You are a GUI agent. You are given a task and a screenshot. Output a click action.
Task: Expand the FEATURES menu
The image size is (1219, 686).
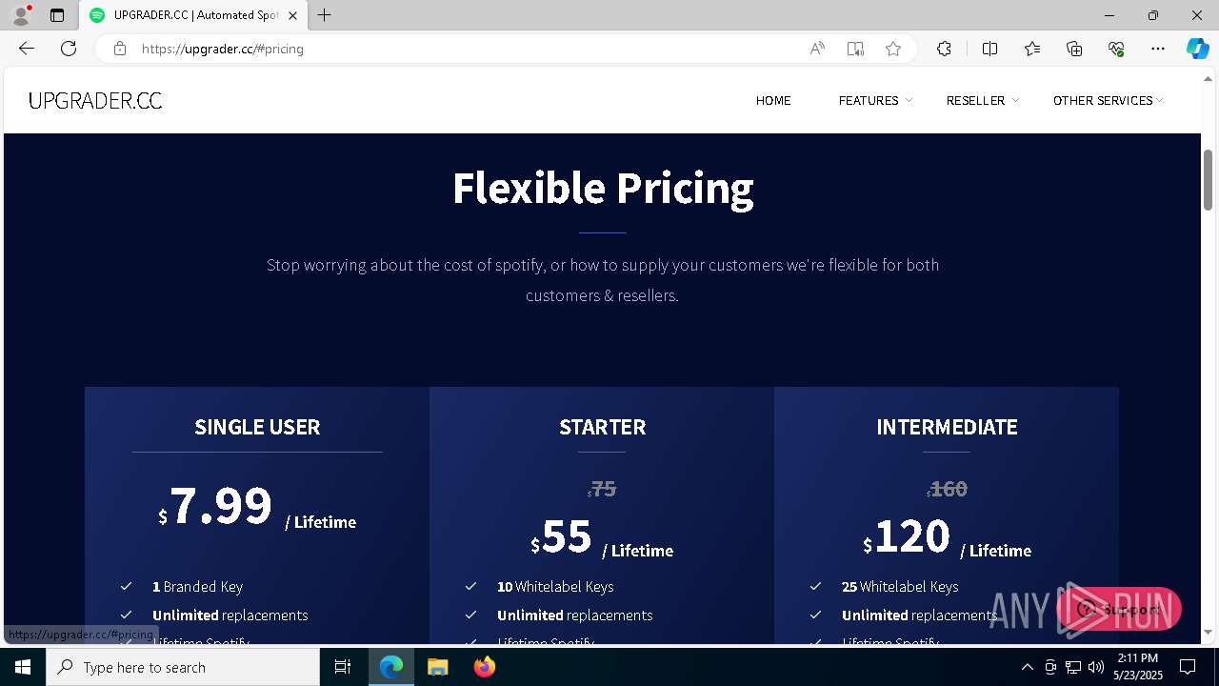click(x=875, y=100)
